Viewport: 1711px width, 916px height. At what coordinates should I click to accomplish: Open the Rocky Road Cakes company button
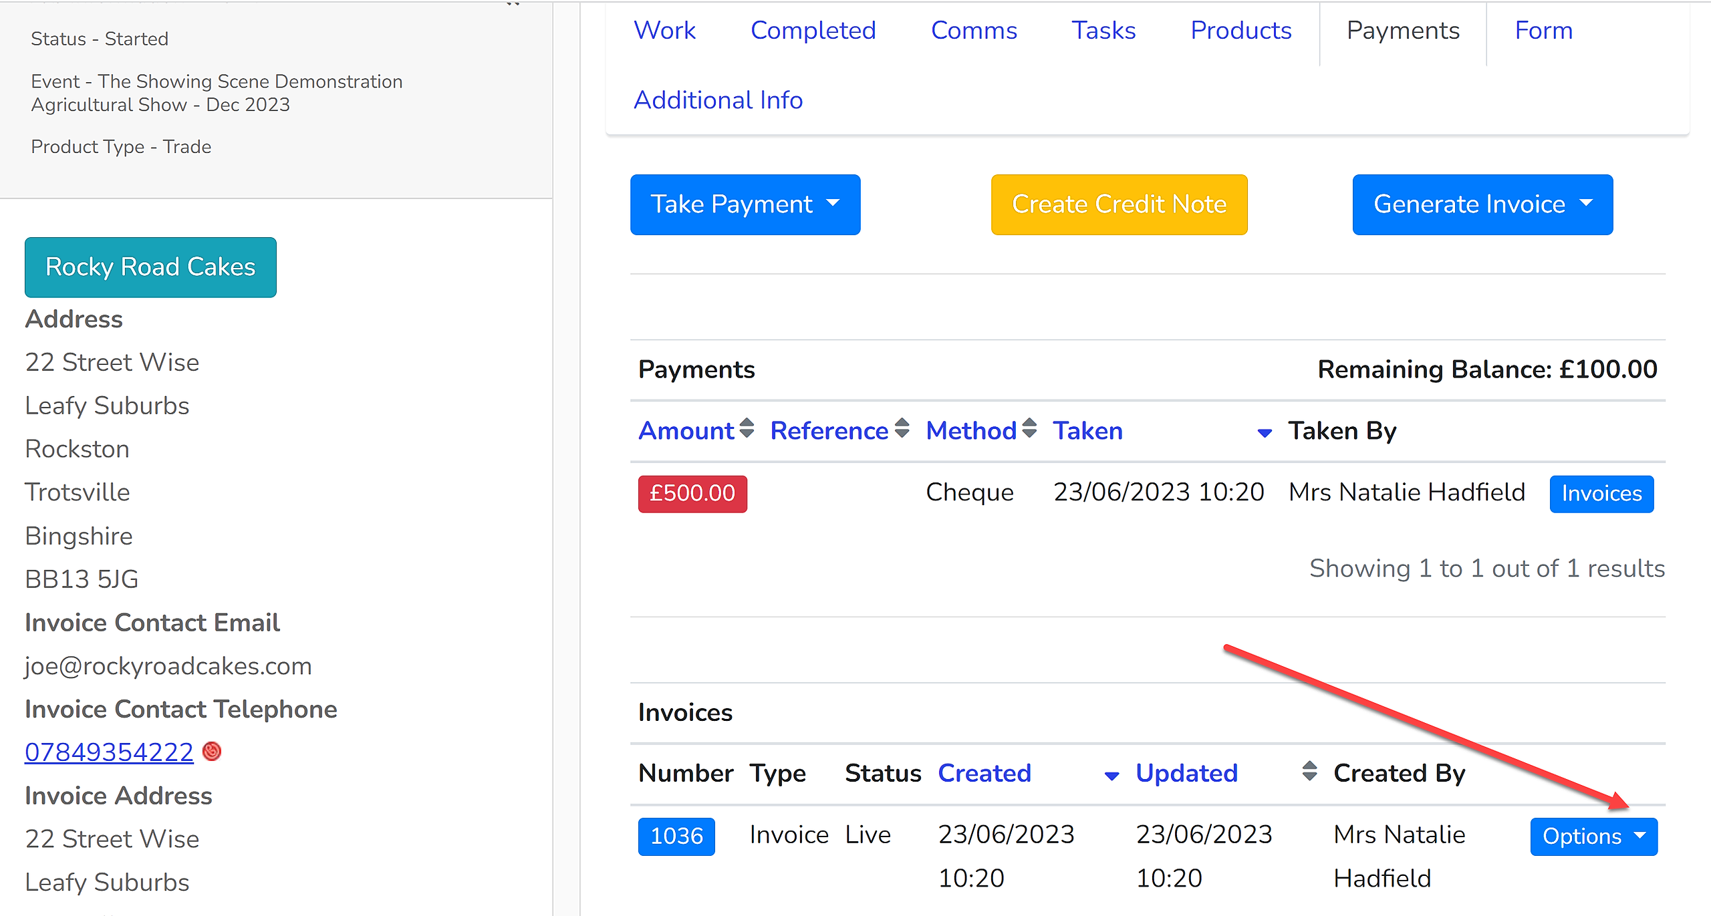pos(150,267)
